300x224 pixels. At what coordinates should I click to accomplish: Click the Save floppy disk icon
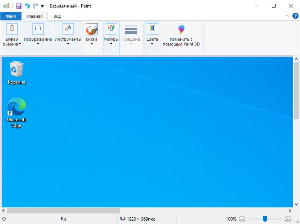[x=18, y=6]
